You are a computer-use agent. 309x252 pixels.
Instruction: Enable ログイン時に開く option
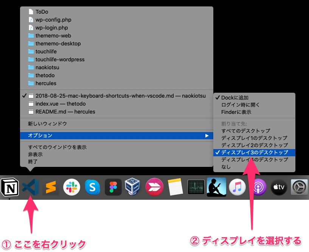click(x=240, y=105)
